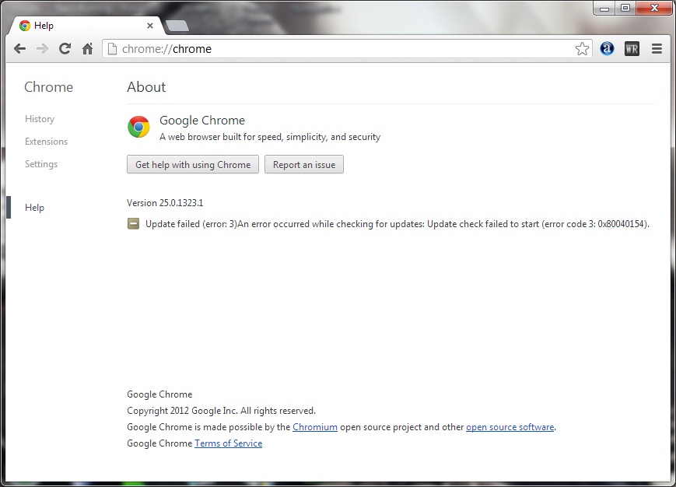Open the Terms of Service link

[228, 443]
